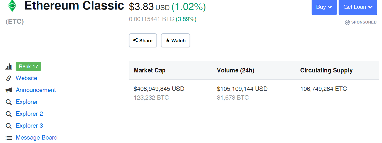Click the bar chart rank icon
Screen dimensions: 382x143
coord(9,67)
